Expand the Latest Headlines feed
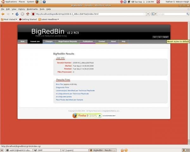The height and width of the screenshot is (152, 190). [48, 19]
